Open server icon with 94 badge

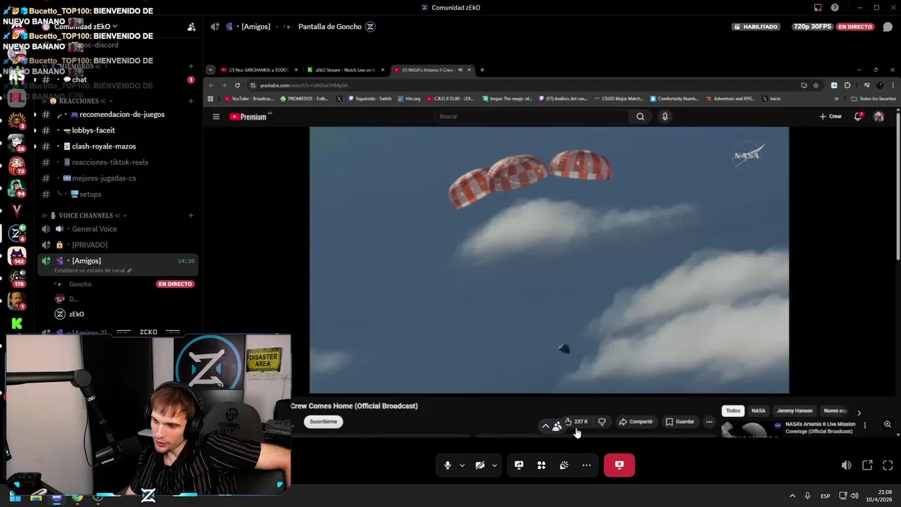[x=17, y=189]
